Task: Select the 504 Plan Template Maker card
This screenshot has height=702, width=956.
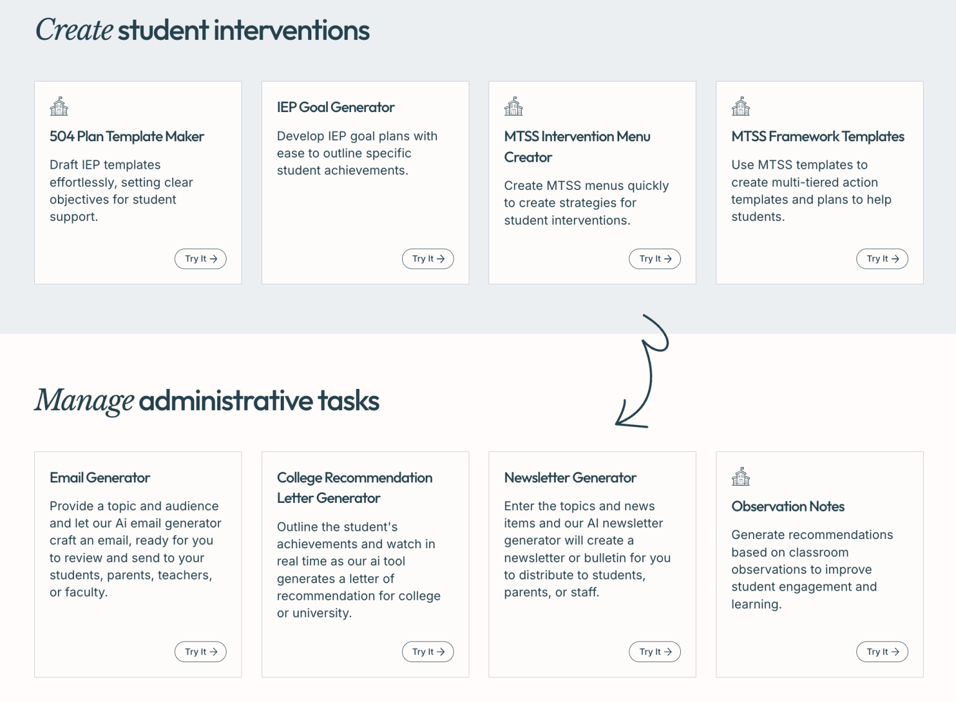Action: [138, 182]
